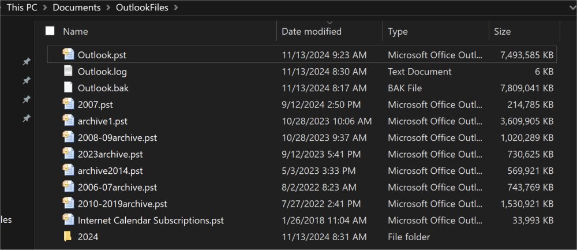Click the 33,993 KB size value
Screen dimensions: 577x250
click(533, 220)
